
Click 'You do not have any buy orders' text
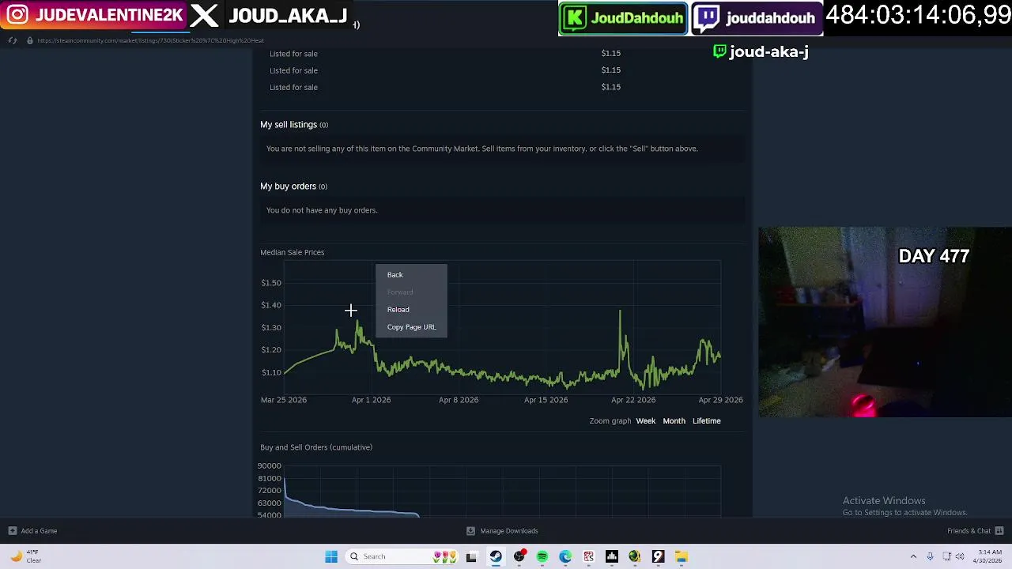pyautogui.click(x=322, y=210)
